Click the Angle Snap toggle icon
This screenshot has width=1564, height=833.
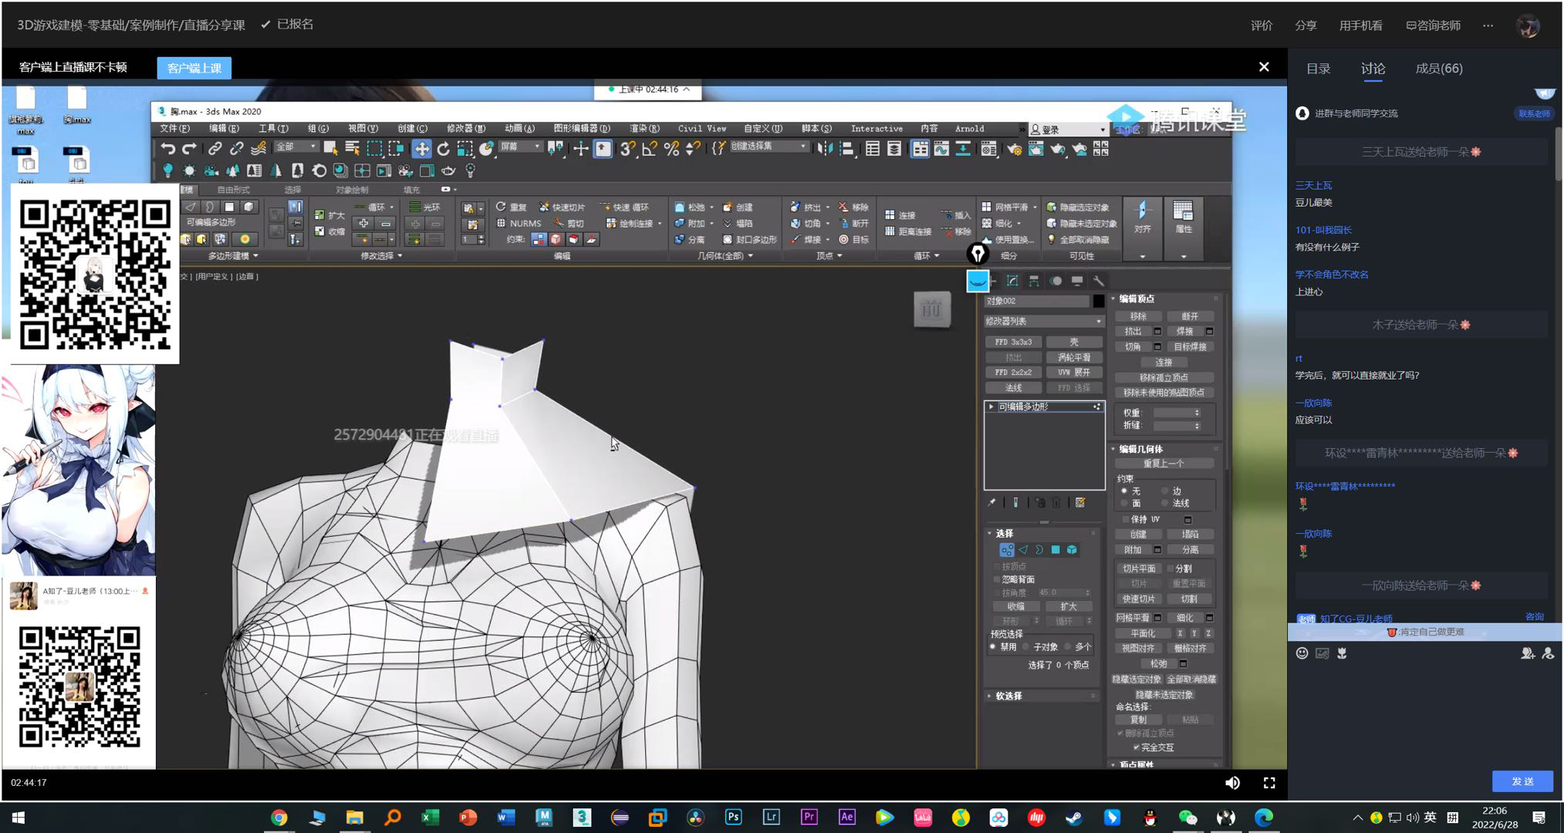pos(649,149)
